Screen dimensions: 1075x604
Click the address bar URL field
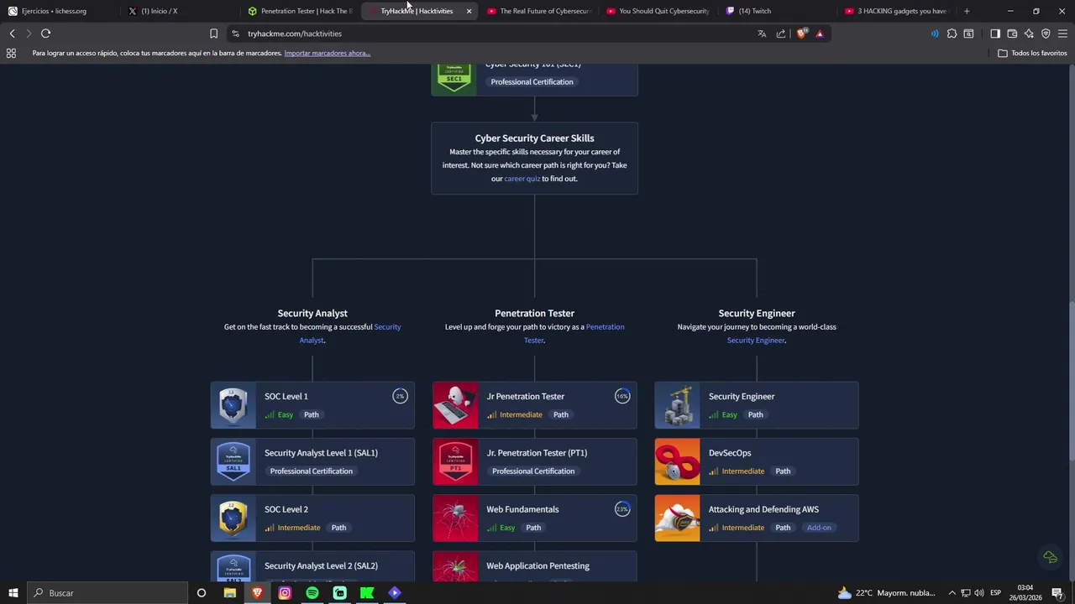click(496, 34)
